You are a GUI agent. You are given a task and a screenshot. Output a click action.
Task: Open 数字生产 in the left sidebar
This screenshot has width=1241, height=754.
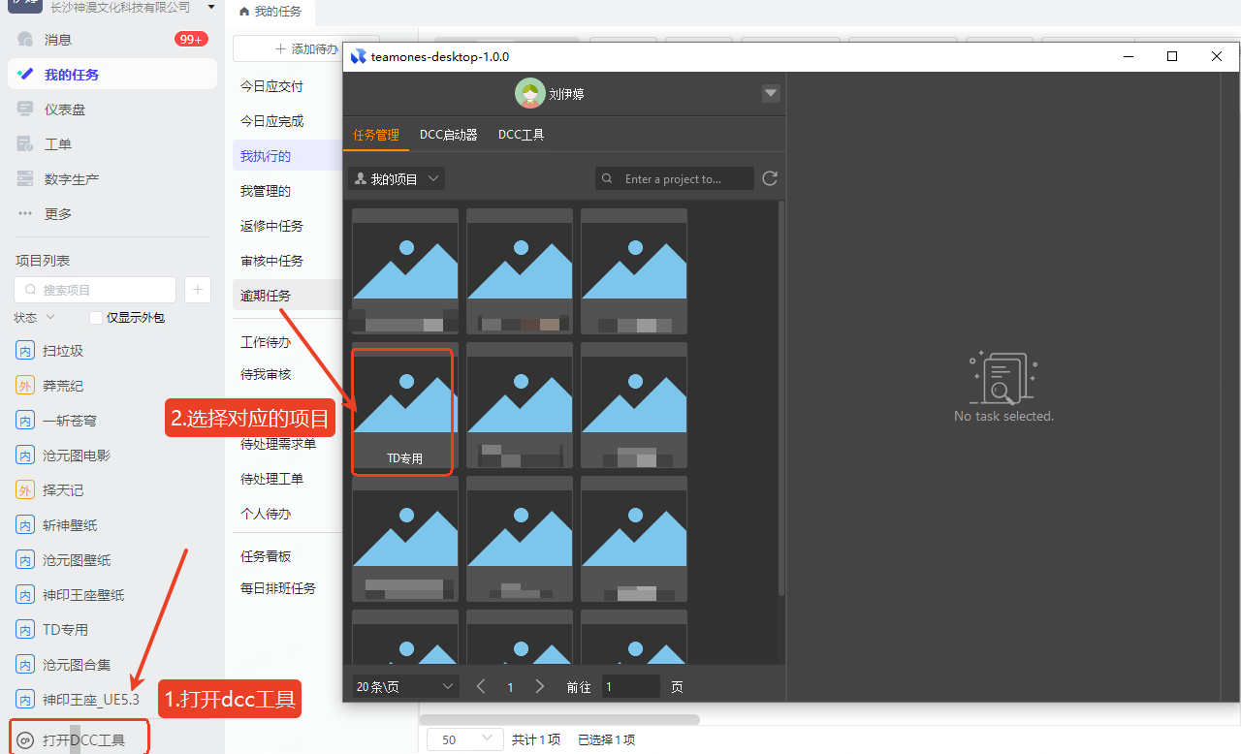(x=26, y=179)
